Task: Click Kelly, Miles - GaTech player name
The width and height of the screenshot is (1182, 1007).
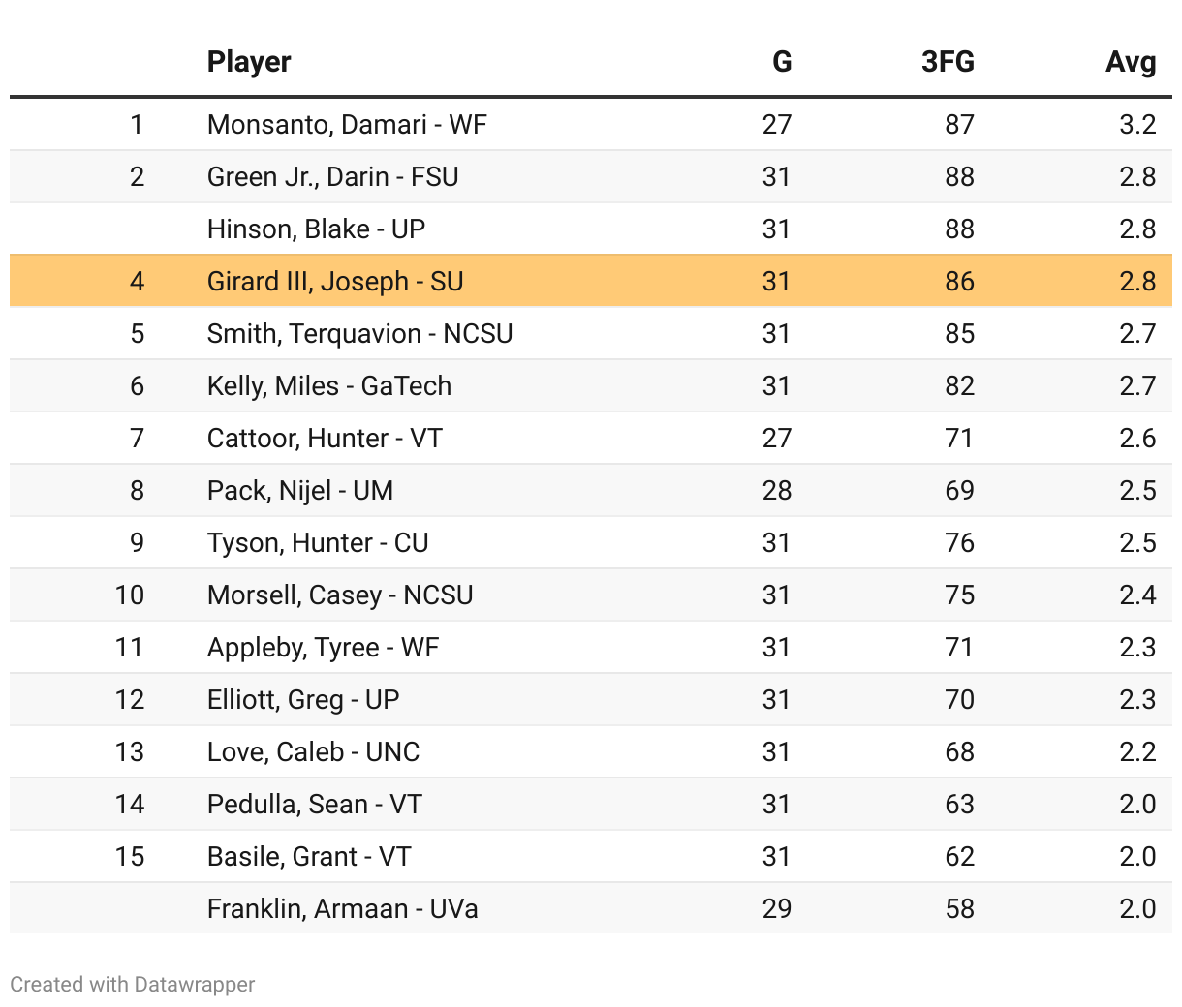Action: coord(329,386)
